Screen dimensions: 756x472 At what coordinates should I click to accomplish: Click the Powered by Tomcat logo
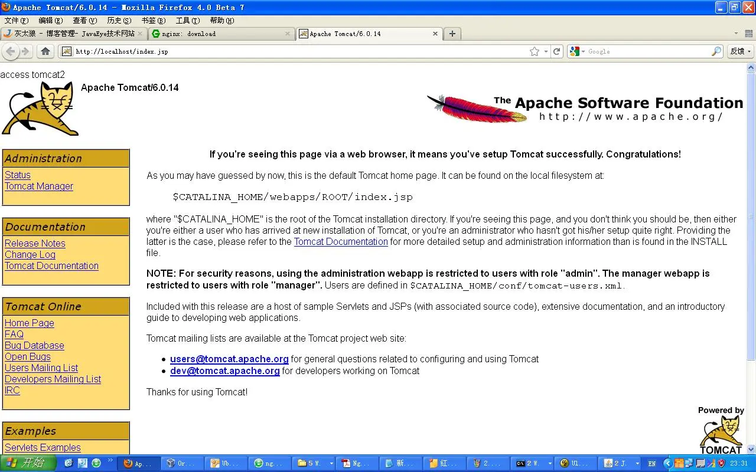(x=721, y=431)
